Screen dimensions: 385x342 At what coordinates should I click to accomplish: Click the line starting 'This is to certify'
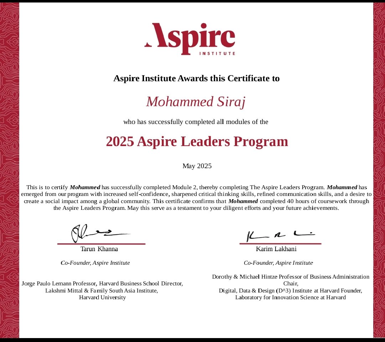(196, 187)
